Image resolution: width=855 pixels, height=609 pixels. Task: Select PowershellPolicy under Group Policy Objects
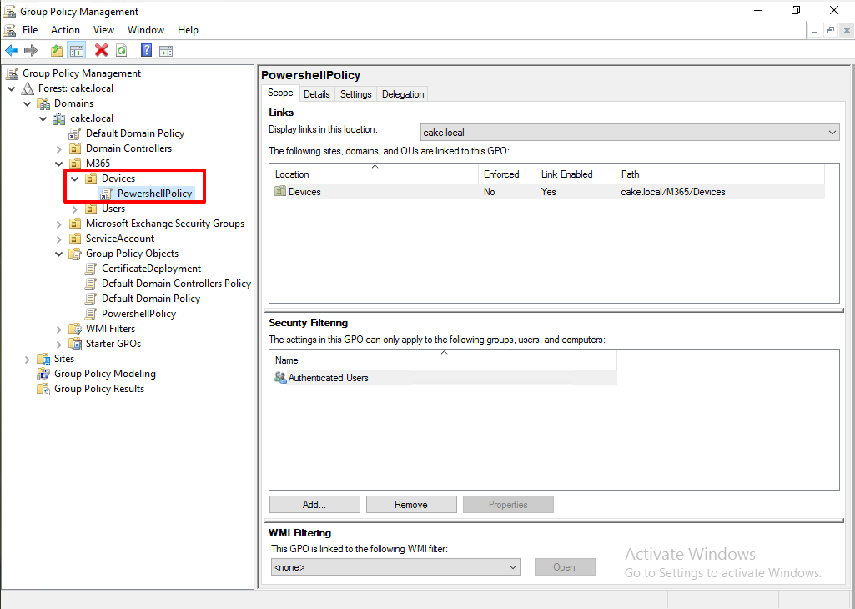pyautogui.click(x=138, y=314)
